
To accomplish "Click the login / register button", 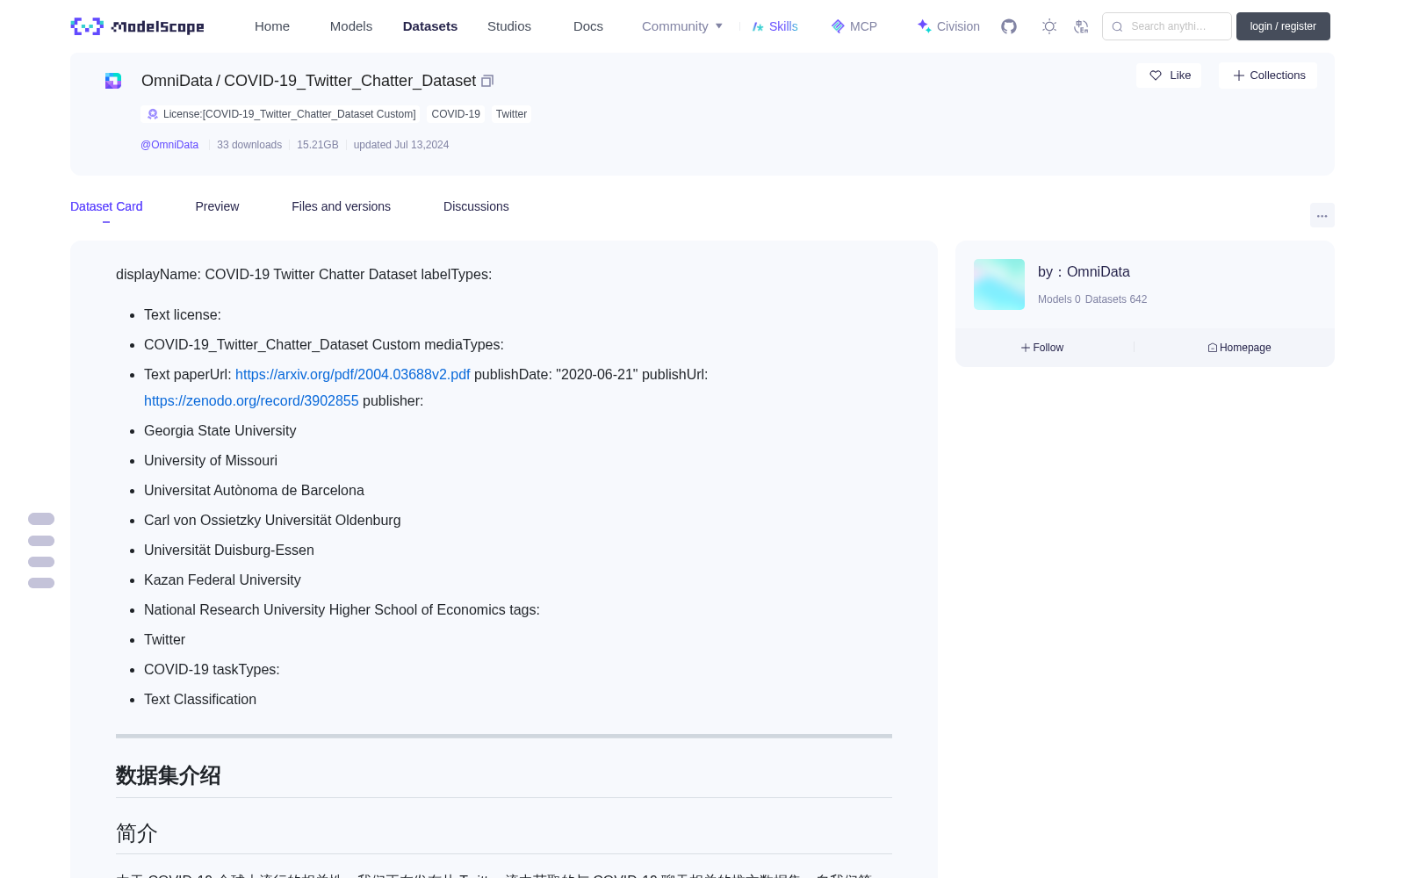I will click(x=1283, y=26).
